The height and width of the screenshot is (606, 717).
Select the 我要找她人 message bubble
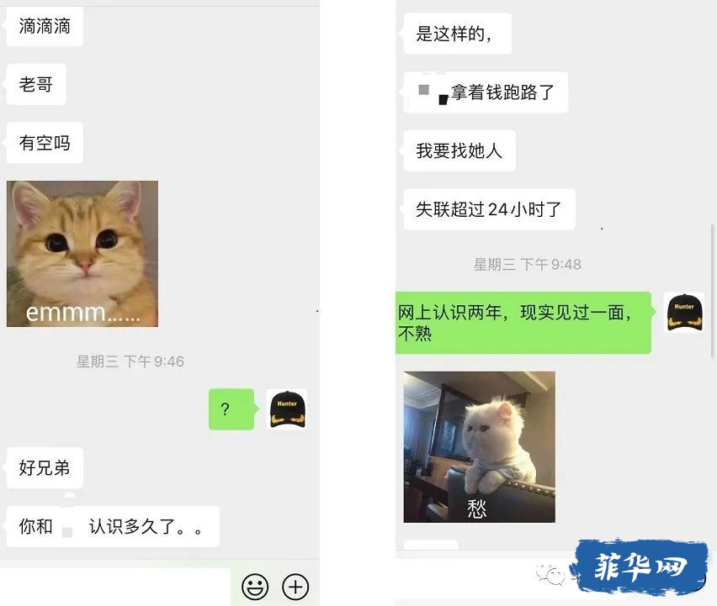click(459, 150)
